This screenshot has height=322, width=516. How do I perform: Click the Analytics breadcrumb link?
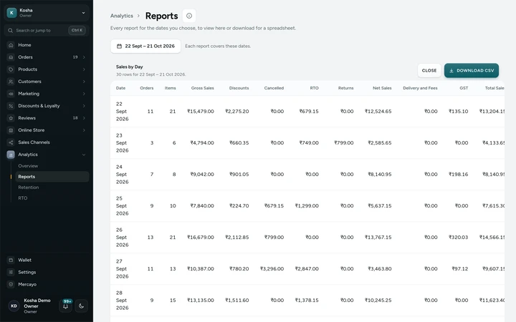coord(121,16)
